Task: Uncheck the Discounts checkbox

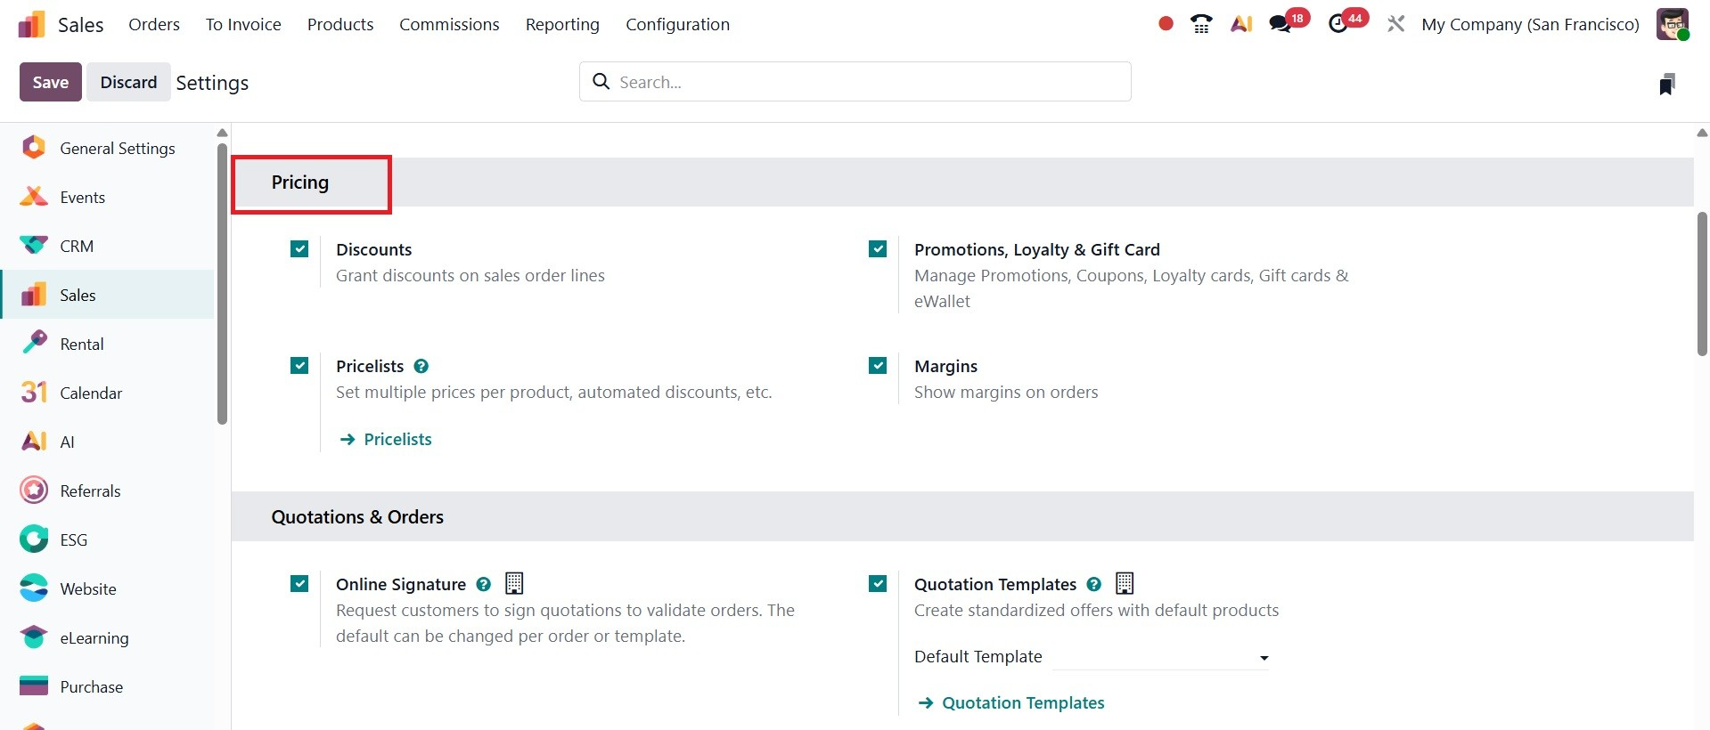Action: (x=299, y=249)
